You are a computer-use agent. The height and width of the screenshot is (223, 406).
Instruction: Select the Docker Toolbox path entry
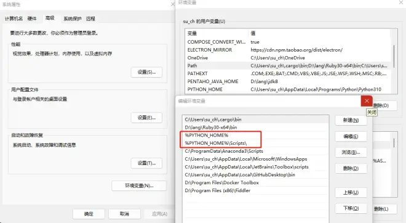coord(255,182)
